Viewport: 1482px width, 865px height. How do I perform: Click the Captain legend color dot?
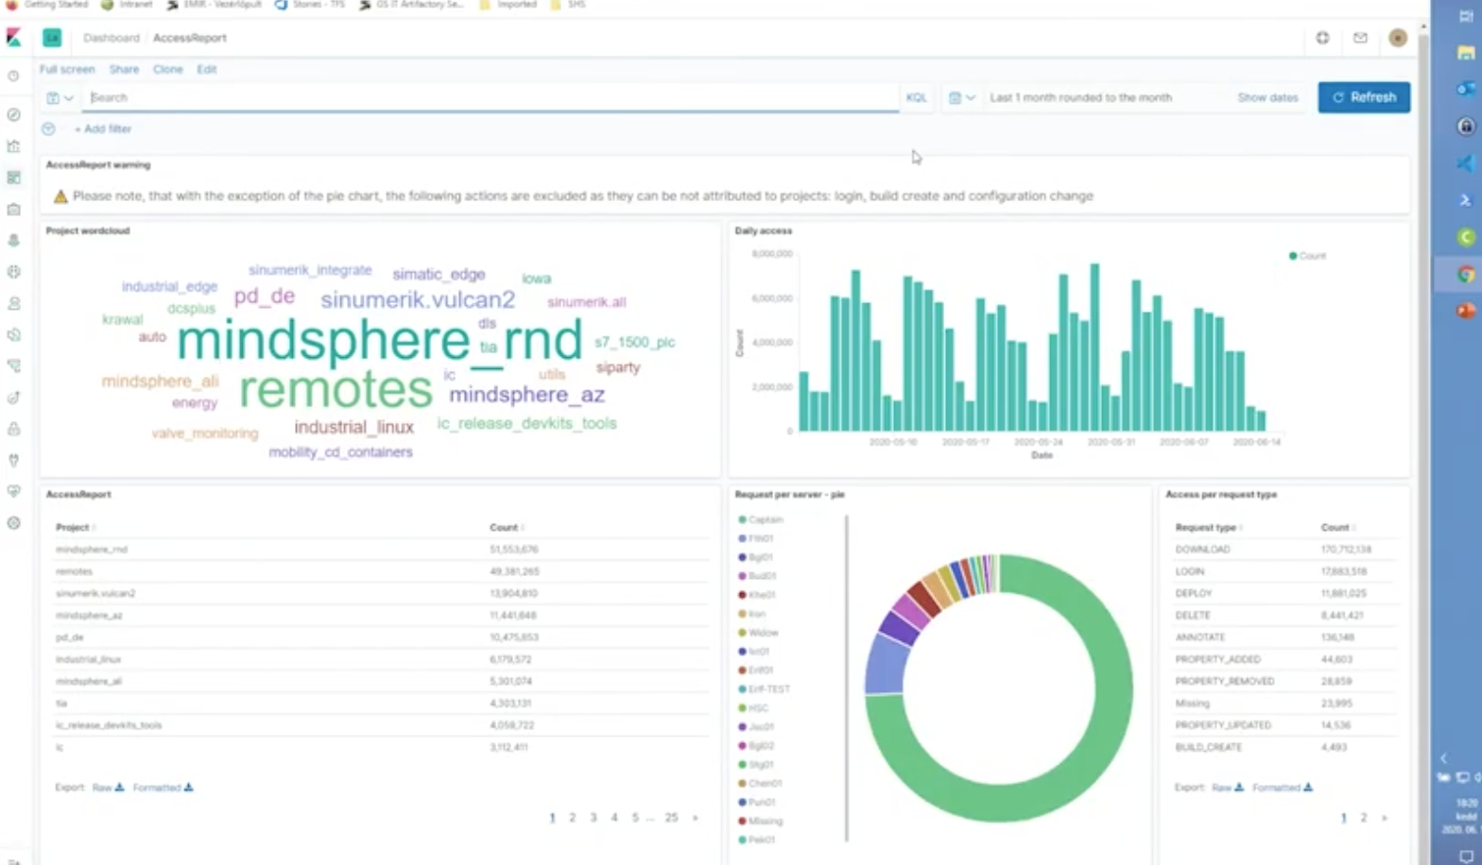(x=742, y=519)
